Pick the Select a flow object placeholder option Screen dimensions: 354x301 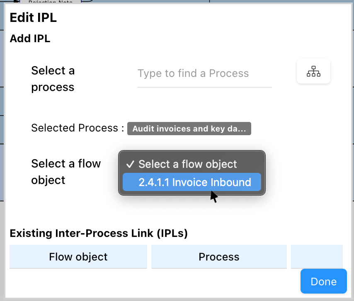point(188,164)
